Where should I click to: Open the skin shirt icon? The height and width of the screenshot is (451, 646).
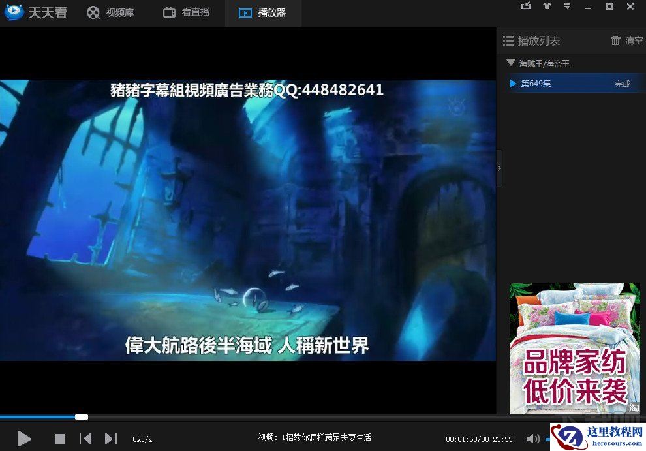(x=547, y=6)
